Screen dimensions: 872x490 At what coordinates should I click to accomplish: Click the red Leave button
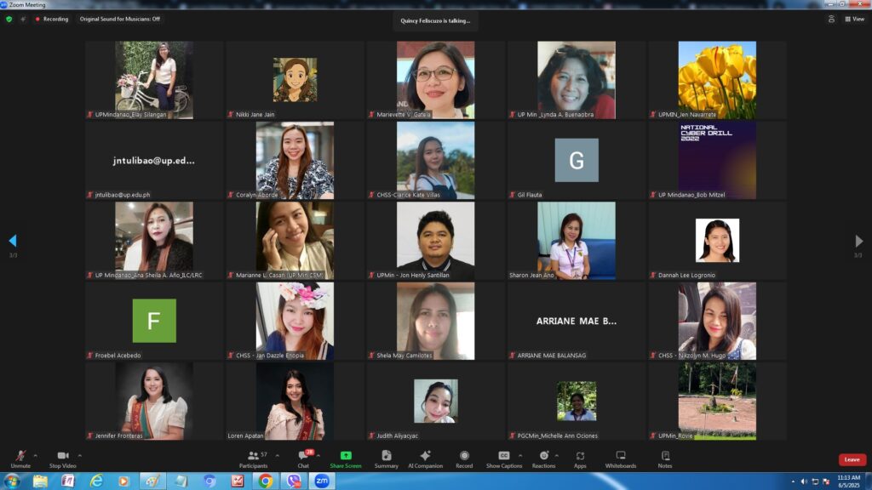point(852,459)
